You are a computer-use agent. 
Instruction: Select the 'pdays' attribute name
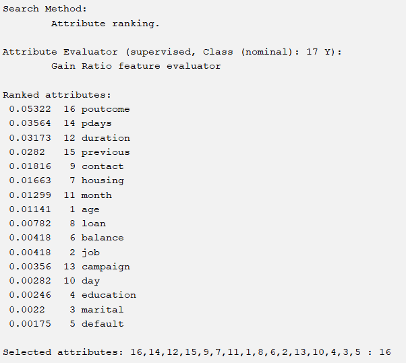(x=96, y=123)
